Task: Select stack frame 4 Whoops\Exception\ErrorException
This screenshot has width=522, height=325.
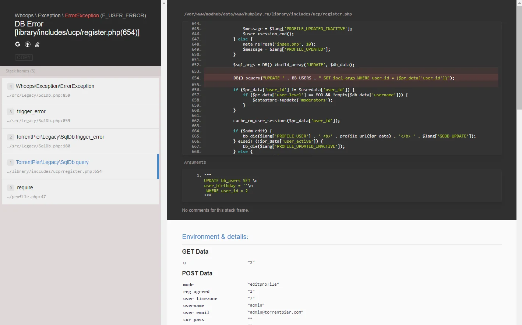Action: tap(80, 90)
